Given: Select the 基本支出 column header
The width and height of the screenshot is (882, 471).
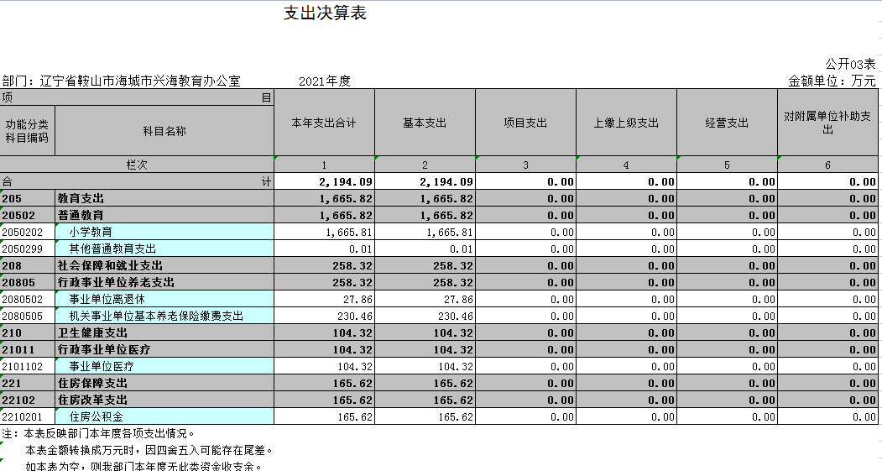Looking at the screenshot, I should 425,123.
